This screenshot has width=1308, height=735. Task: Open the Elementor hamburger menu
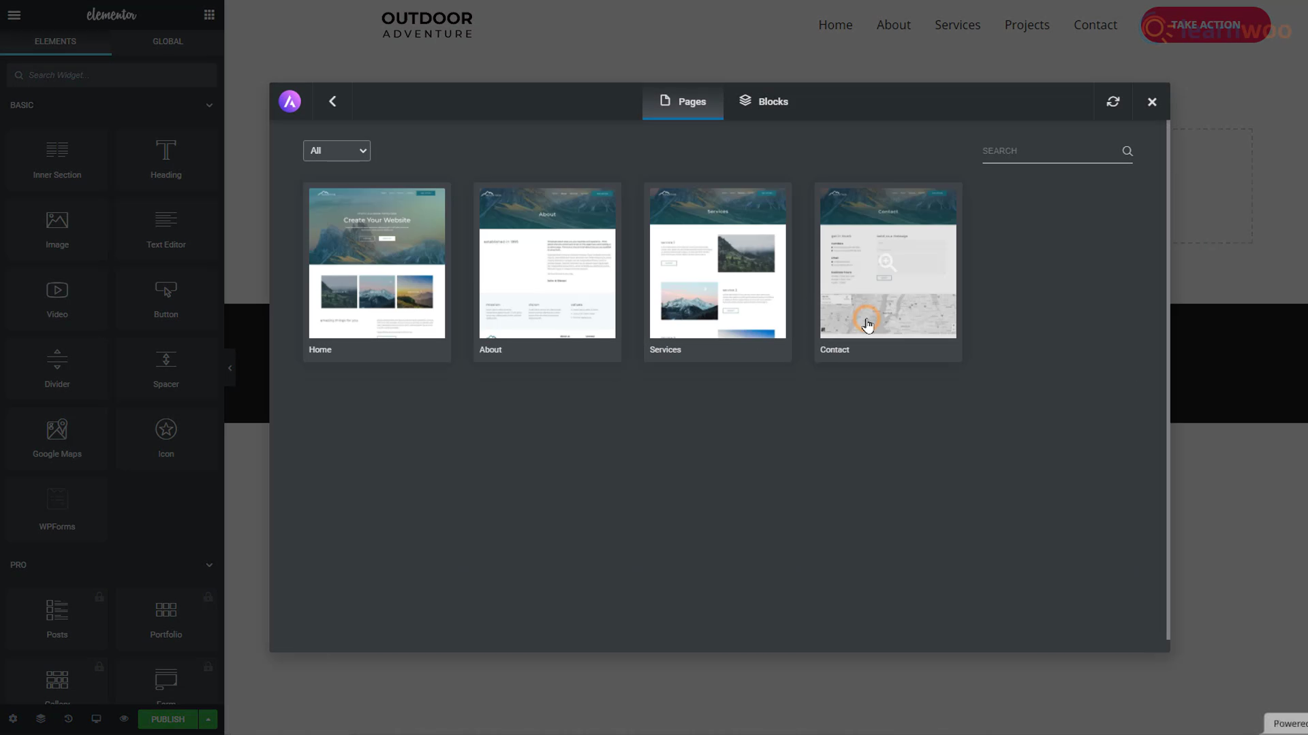click(x=14, y=15)
